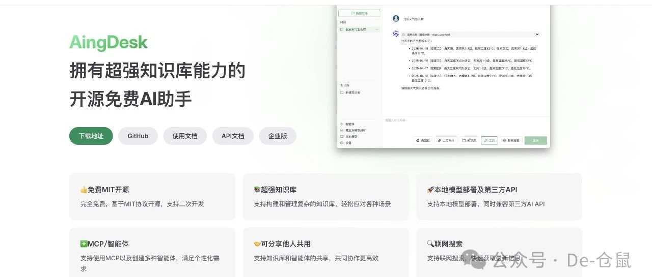Click description 支持本地模型部署，同时兼容第三方AI API
Viewport: 652px width, 277px height.
pyautogui.click(x=486, y=204)
